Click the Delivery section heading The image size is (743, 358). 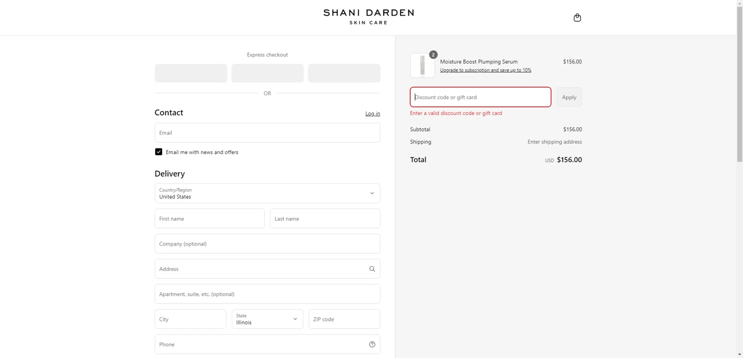click(170, 174)
